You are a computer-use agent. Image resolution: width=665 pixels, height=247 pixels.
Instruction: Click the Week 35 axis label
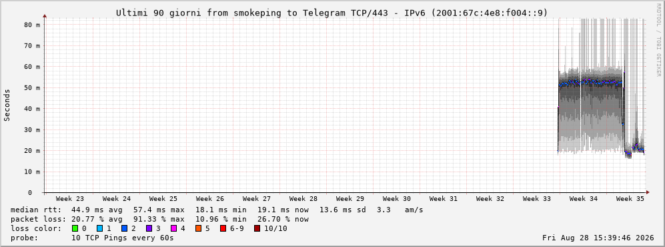click(x=630, y=199)
